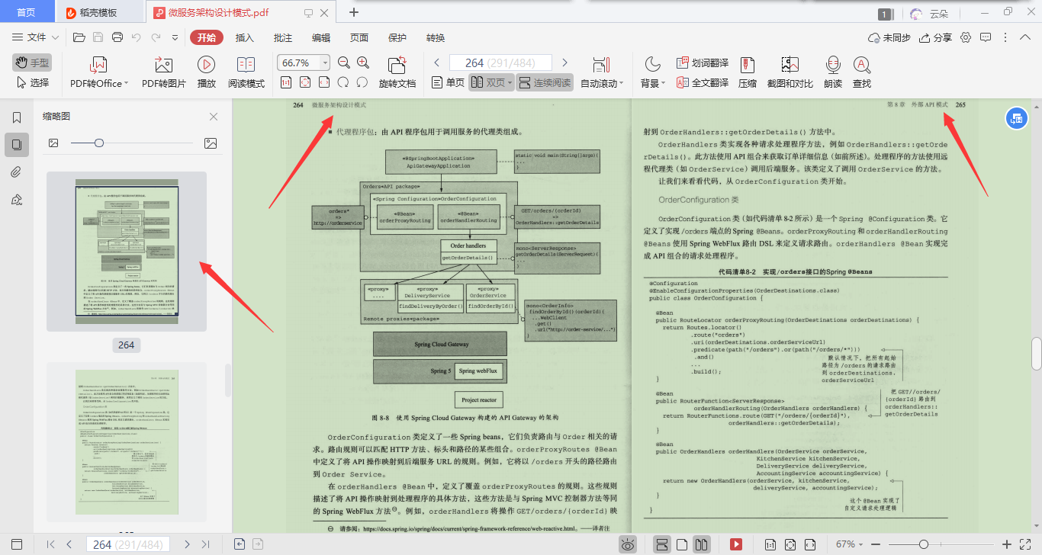The image size is (1042, 555).
Task: Click the 划词翻译 translation tool
Action: pos(702,63)
